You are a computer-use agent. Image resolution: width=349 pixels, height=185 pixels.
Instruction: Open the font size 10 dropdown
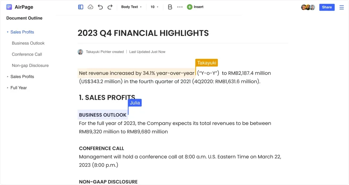[x=154, y=7]
